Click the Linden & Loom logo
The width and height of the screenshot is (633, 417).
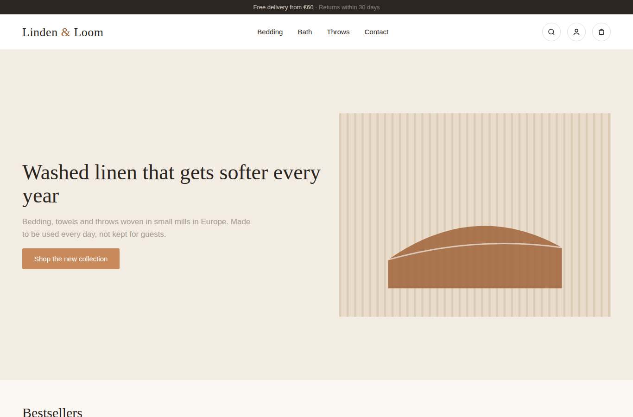click(x=63, y=32)
